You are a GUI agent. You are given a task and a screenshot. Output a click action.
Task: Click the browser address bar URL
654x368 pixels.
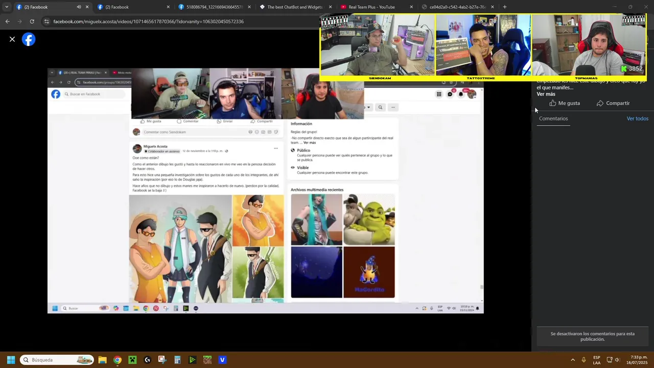pyautogui.click(x=148, y=21)
